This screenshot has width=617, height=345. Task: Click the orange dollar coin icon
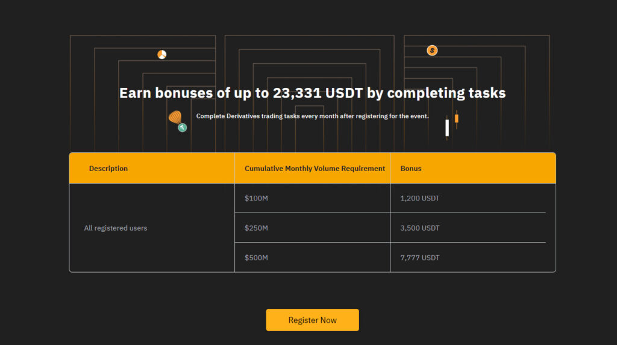[x=432, y=51]
